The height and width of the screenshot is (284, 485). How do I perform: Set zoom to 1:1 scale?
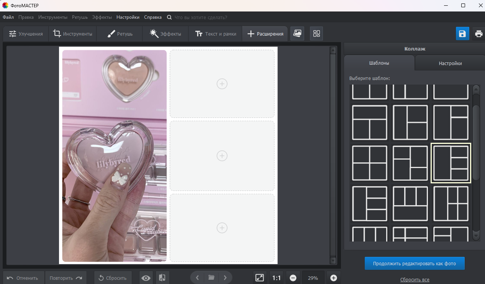[276, 278]
